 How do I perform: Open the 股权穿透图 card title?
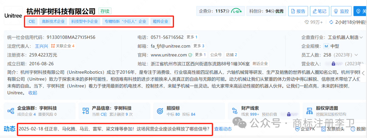pos(327,108)
